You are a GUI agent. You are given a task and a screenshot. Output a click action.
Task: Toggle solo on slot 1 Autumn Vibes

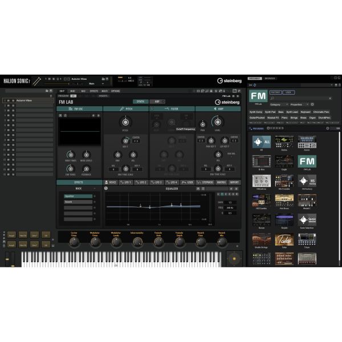tap(13, 100)
